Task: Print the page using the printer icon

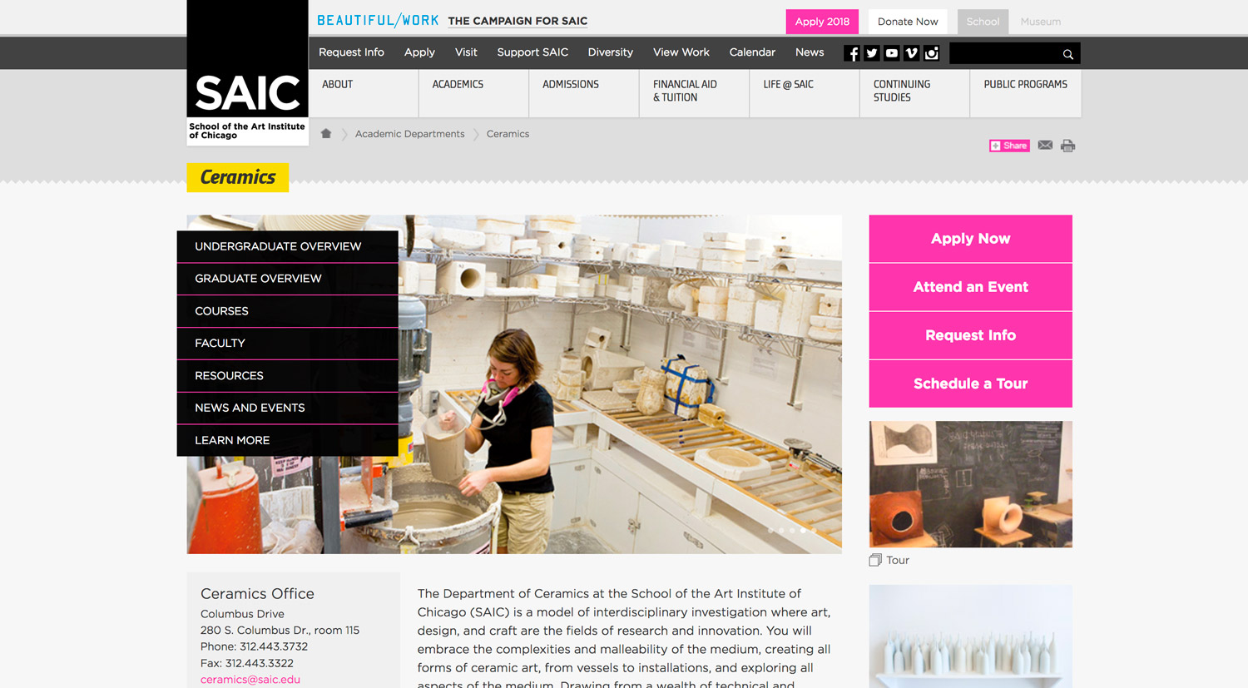Action: 1067,145
